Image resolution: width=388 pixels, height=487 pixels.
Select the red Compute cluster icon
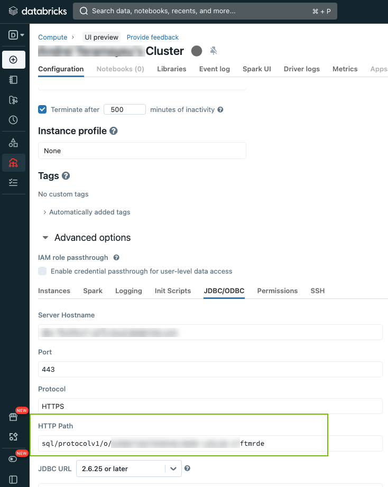(x=14, y=163)
